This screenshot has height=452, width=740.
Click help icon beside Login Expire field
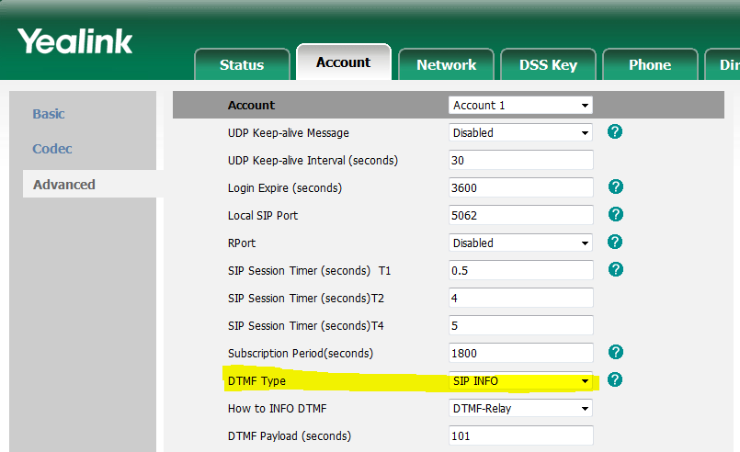[x=616, y=187]
